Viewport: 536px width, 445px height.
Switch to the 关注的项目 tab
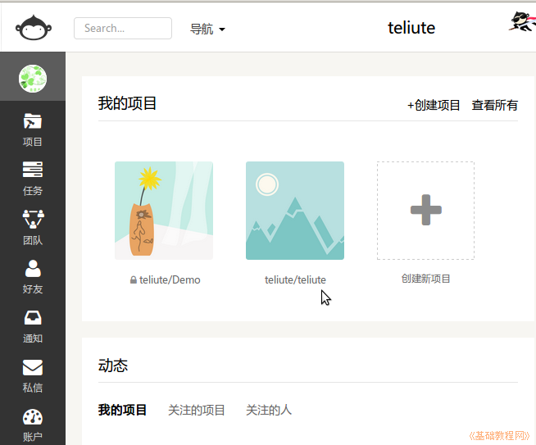click(197, 410)
